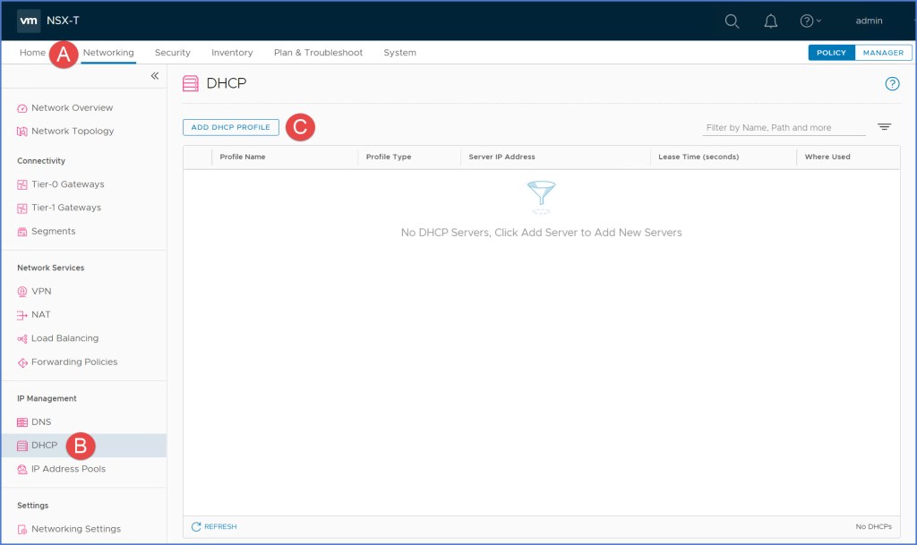Switch to Manager mode
917x545 pixels.
[883, 53]
